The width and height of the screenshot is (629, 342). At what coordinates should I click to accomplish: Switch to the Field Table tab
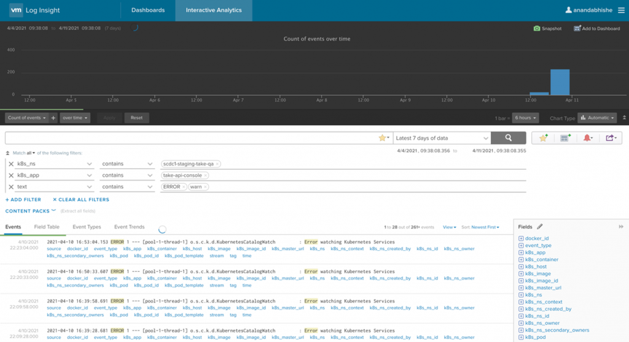[47, 227]
